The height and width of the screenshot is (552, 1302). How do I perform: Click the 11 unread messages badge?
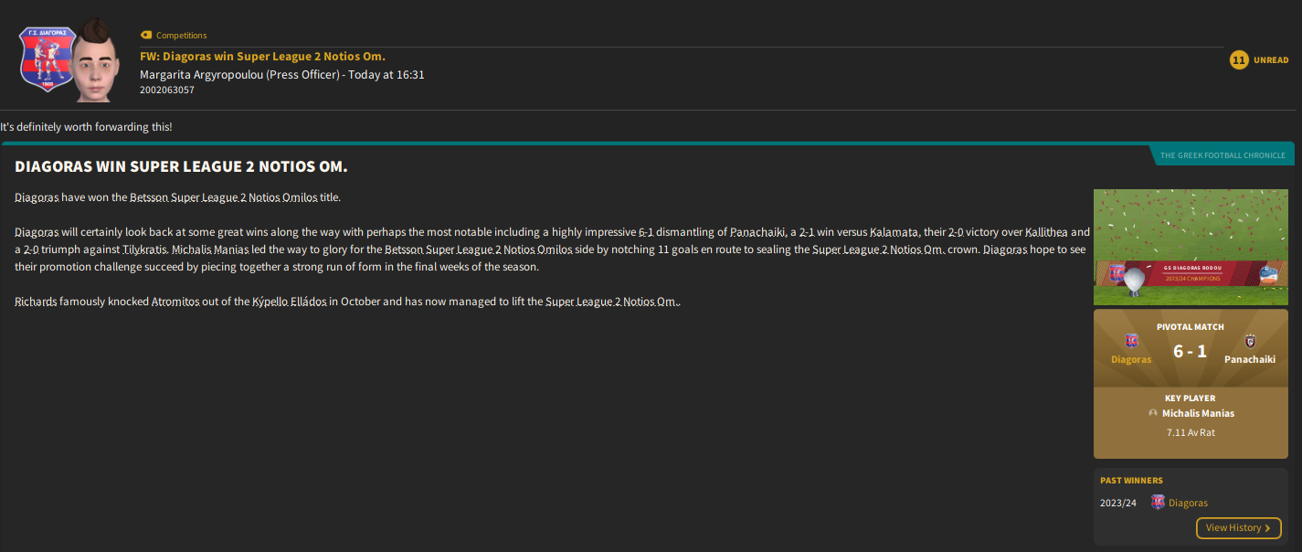point(1239,60)
